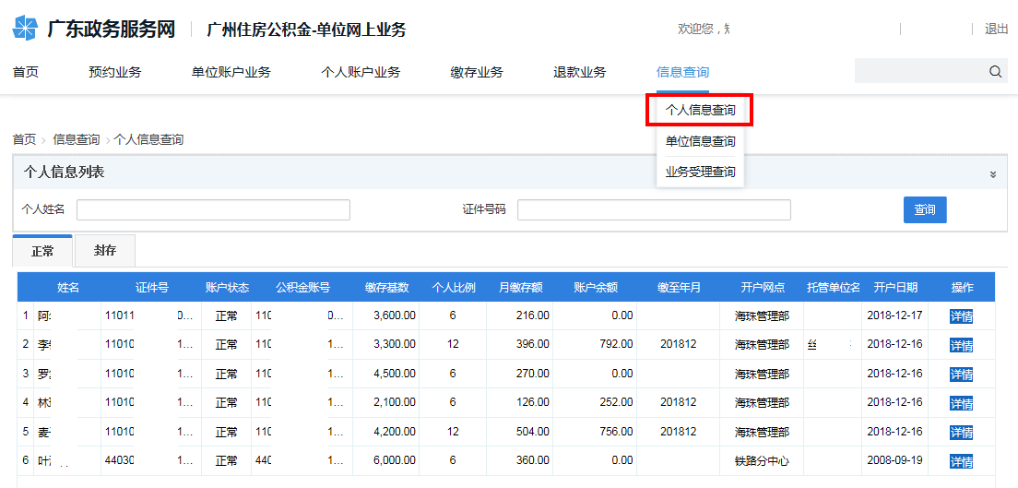Image resolution: width=1018 pixels, height=488 pixels.
Task: Click the 月缴存额 column header
Action: (521, 287)
